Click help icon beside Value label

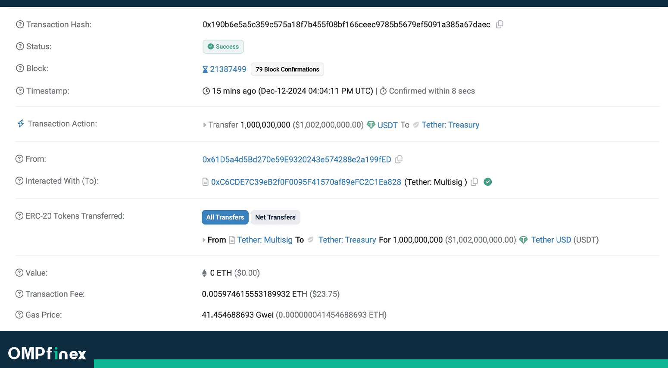tap(19, 273)
